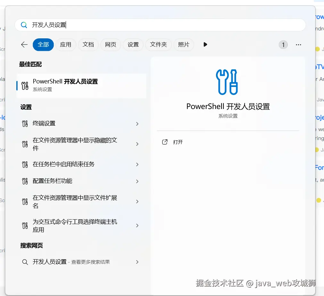Click the tools icon beside 在文件资源管理器中显示隐藏的文件
Screen dimensions: 324x296
tap(25, 144)
